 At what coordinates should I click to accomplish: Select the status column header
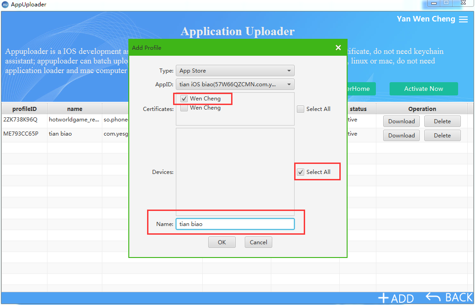(x=358, y=109)
